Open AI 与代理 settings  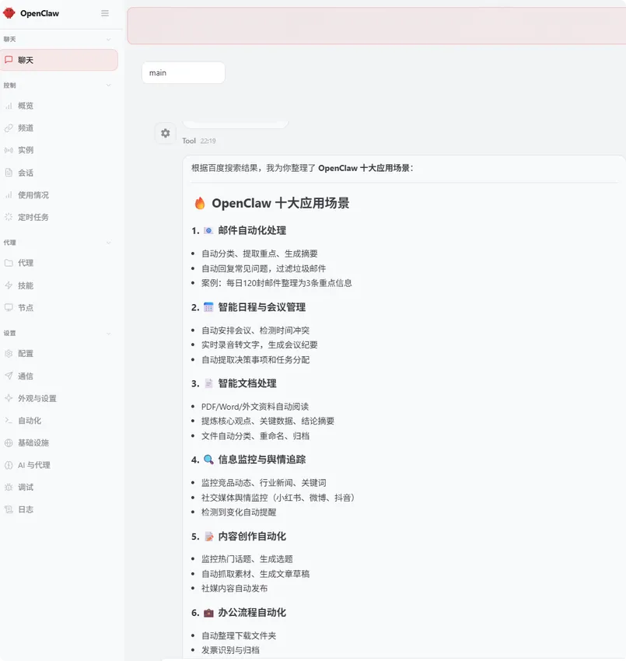point(59,465)
